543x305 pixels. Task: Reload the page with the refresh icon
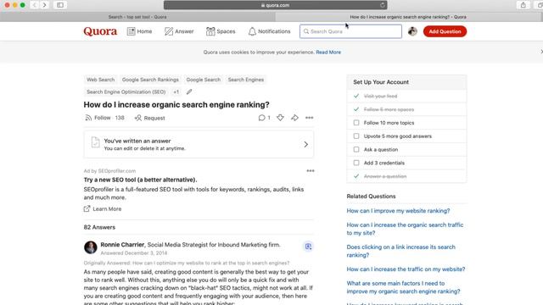click(x=383, y=5)
